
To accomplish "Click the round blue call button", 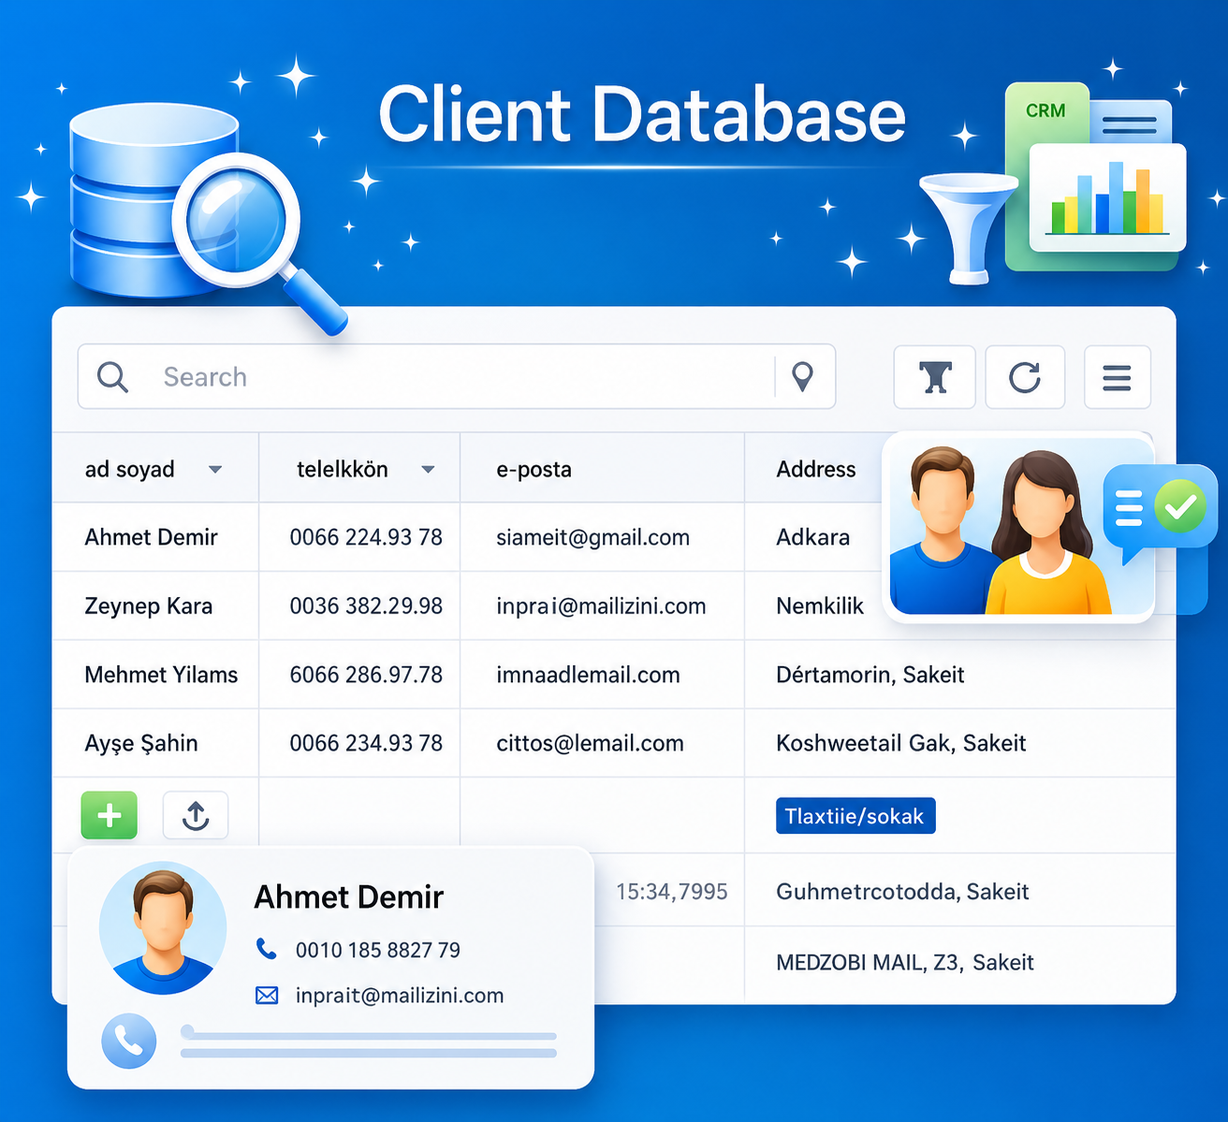I will click(128, 1041).
